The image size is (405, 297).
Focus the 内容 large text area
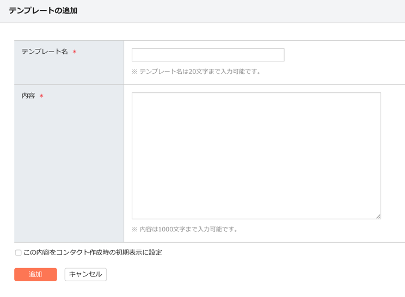click(256, 155)
